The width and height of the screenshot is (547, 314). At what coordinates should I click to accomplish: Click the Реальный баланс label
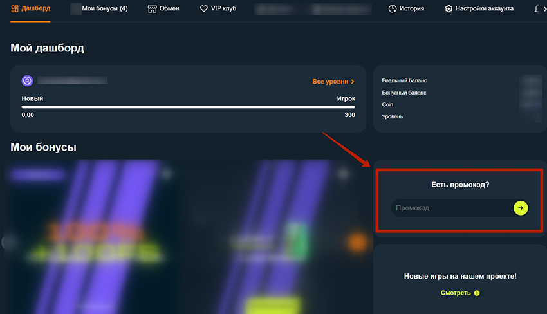pyautogui.click(x=404, y=80)
